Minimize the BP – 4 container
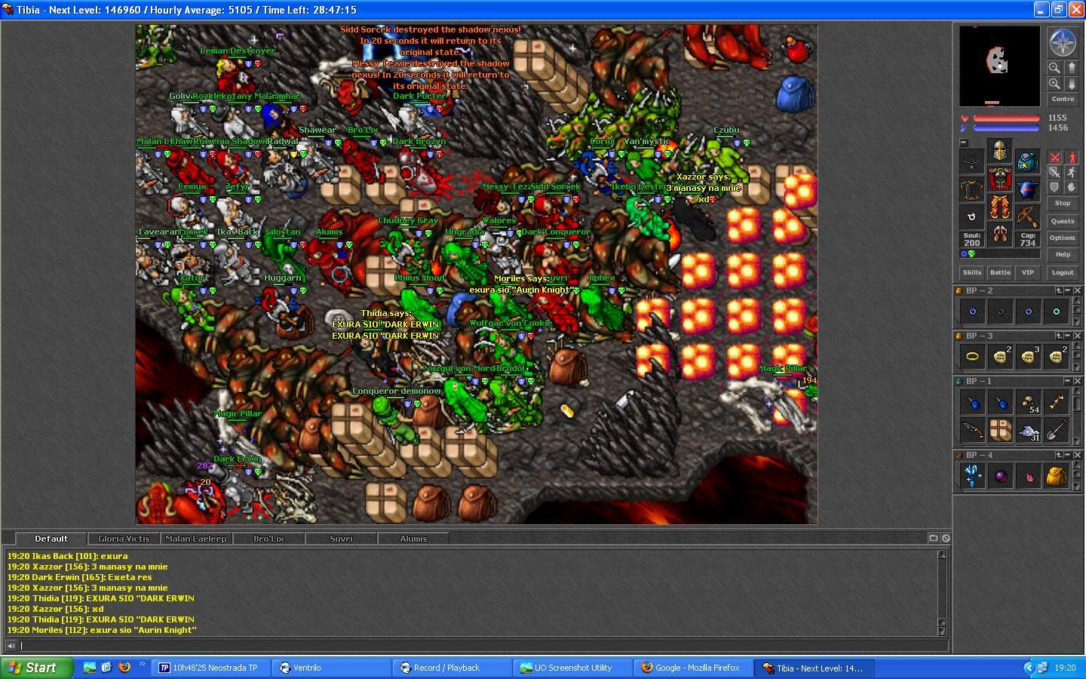 point(1068,455)
